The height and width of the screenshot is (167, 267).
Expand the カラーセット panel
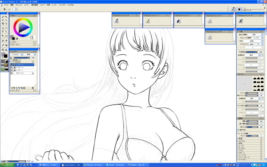click(x=10, y=45)
